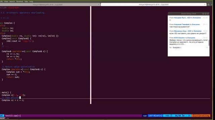The width and height of the screenshot is (215, 120).
Task: Close the active right terminal tab
Action: [205, 5]
